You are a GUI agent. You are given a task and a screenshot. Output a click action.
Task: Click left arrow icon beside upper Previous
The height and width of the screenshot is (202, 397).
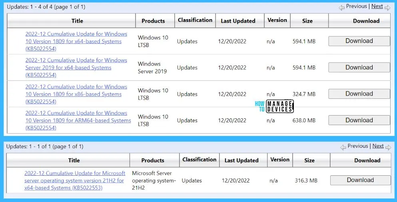coord(341,8)
